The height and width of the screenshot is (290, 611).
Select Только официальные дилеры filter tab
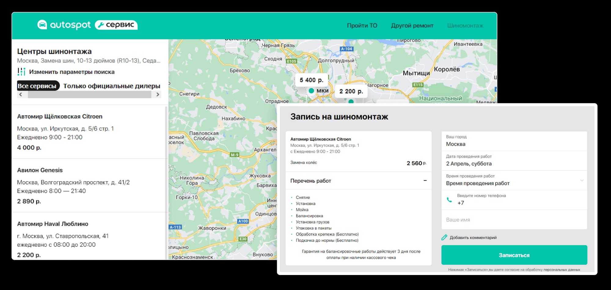[112, 86]
